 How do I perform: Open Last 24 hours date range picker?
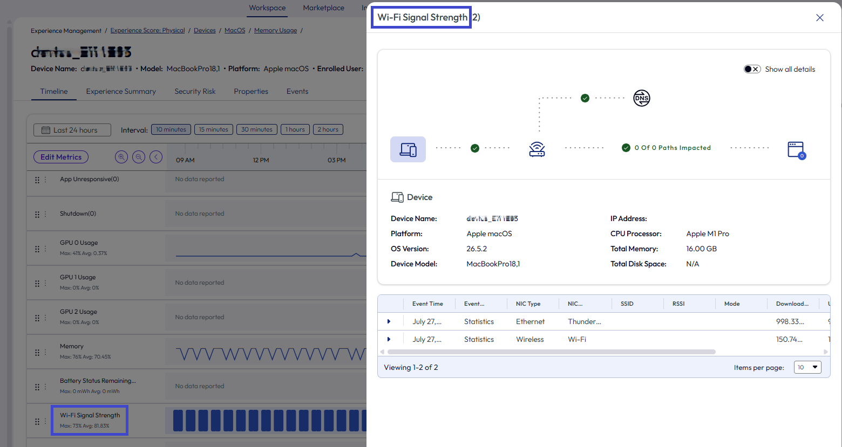[72, 130]
